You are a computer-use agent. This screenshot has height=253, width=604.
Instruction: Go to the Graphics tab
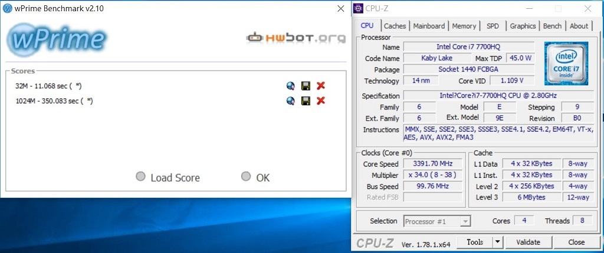[x=523, y=26]
